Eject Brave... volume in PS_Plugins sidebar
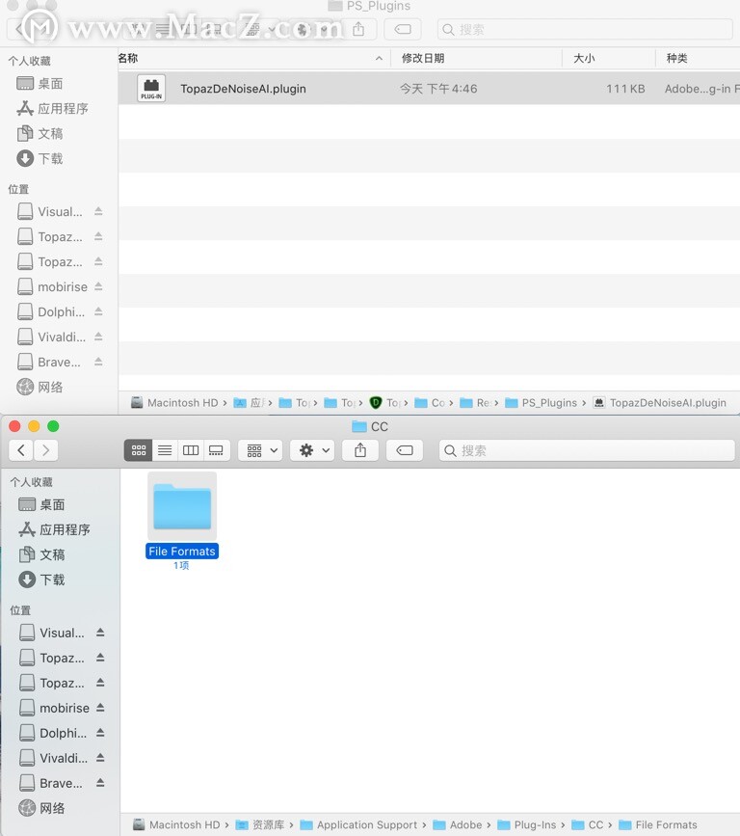 tap(98, 362)
